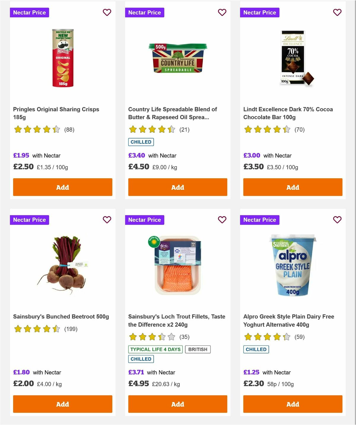Add the Alpro Greek Style yoghurt to basket
356x425 pixels.
(x=293, y=404)
